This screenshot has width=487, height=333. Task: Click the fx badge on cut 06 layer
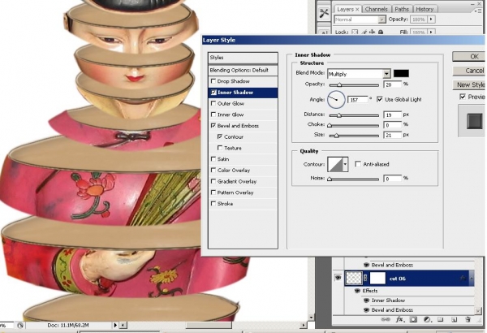coord(463,279)
